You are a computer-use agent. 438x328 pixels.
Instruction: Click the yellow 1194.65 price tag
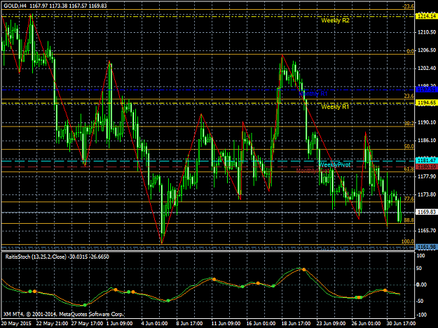427,103
